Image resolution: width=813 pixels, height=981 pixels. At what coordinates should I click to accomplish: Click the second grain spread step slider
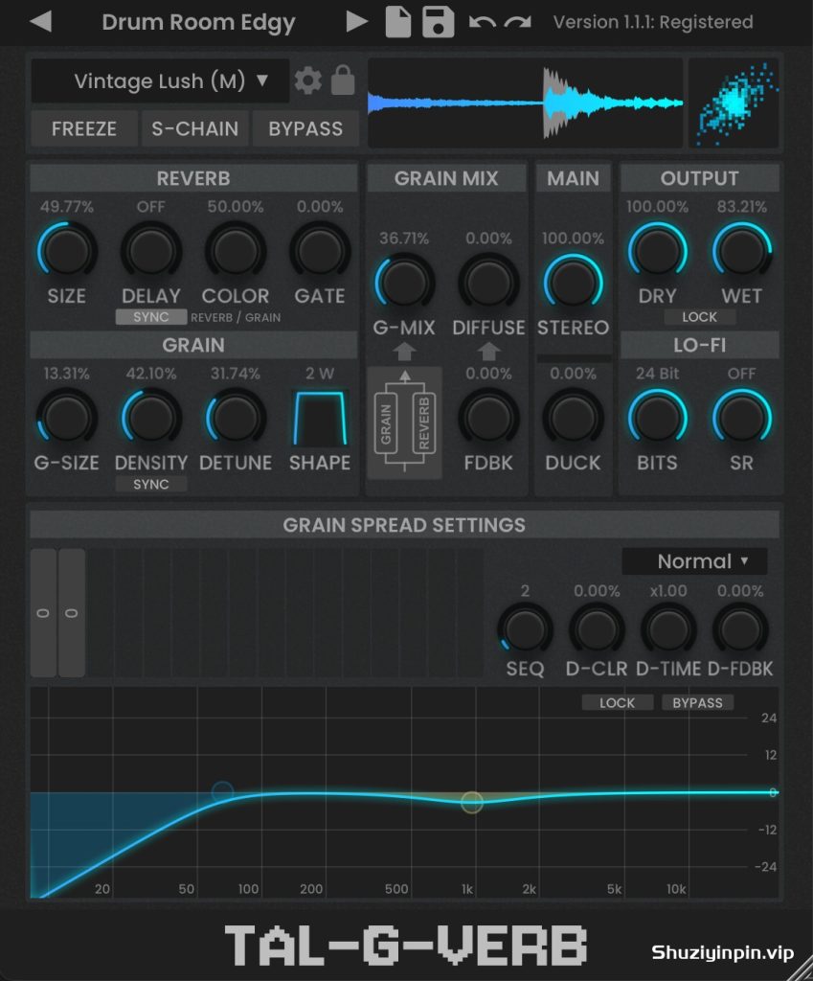pos(71,613)
